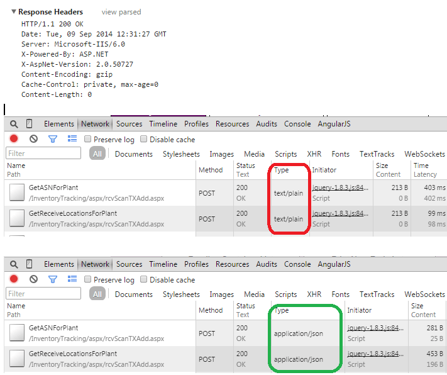Open Timeline tab in upper DevTools panel
Image resolution: width=447 pixels, height=375 pixels.
163,124
